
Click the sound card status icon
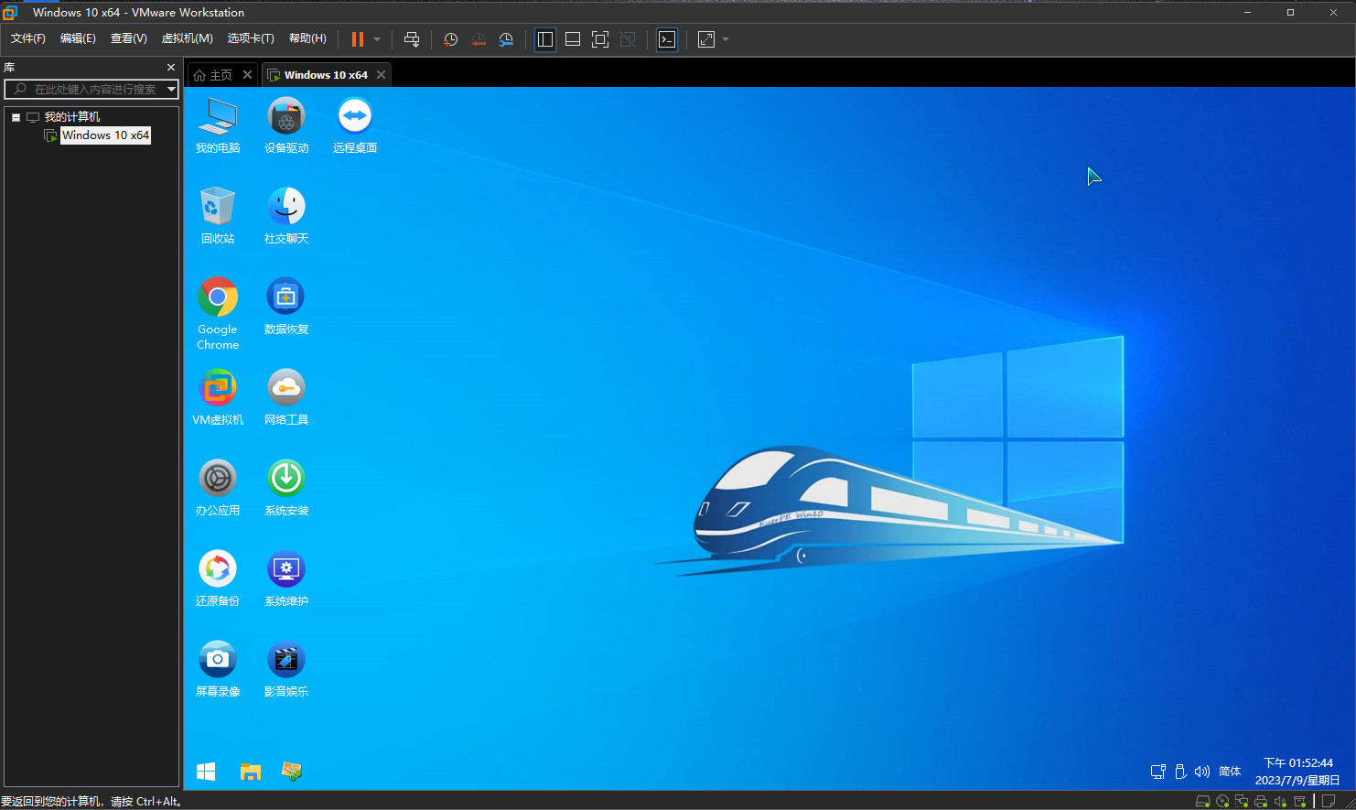click(1280, 802)
